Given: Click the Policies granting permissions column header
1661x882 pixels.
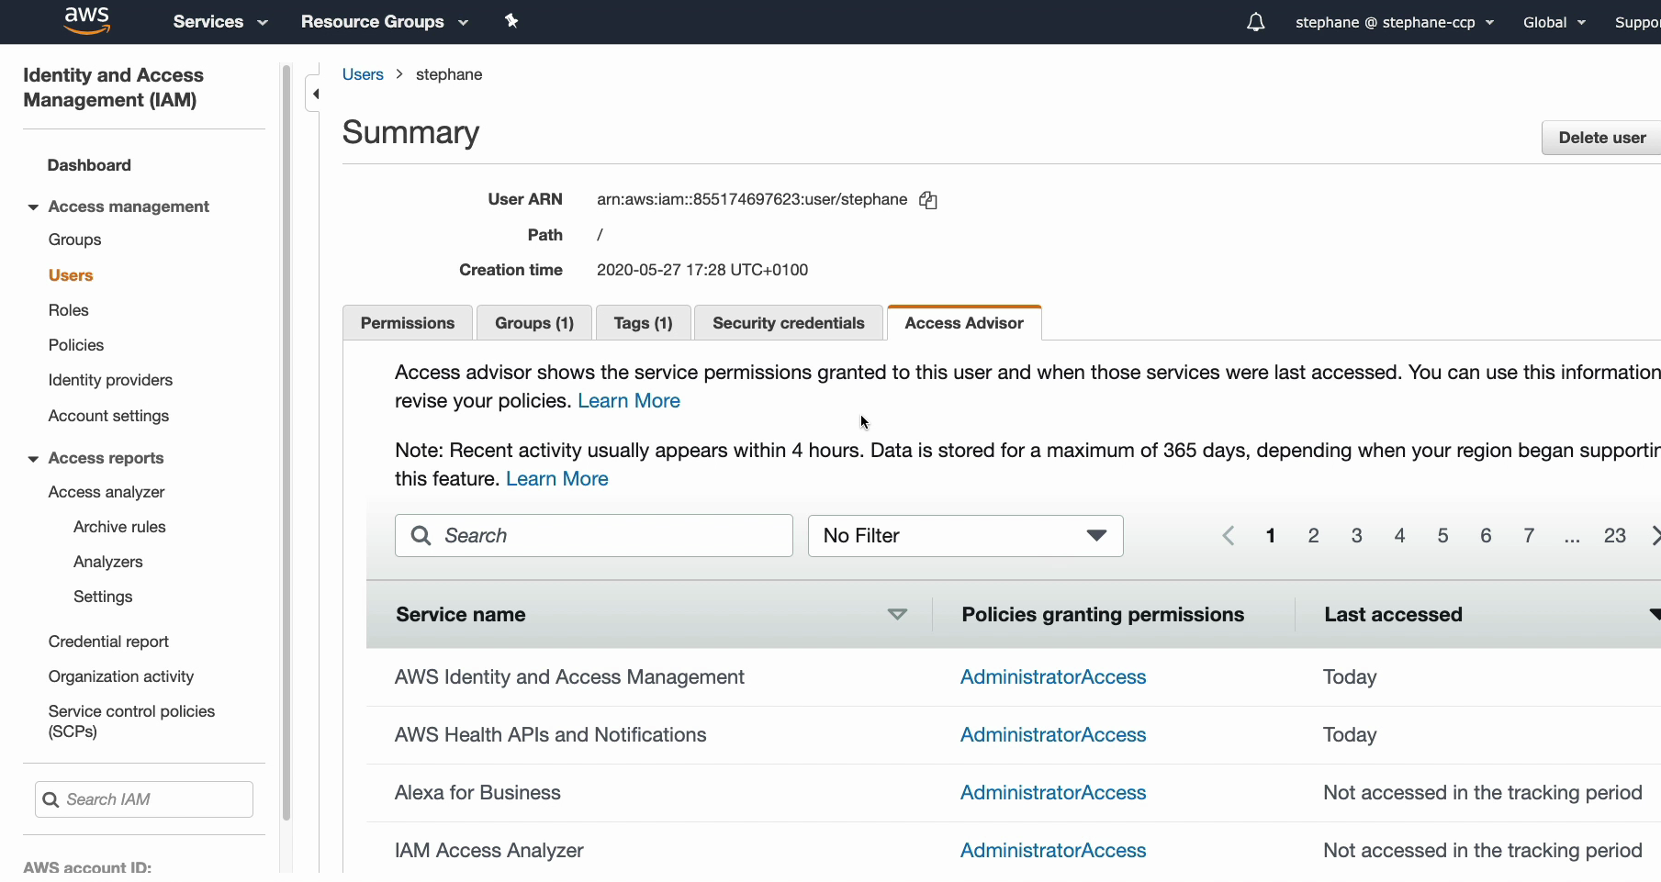Looking at the screenshot, I should pos(1103,615).
